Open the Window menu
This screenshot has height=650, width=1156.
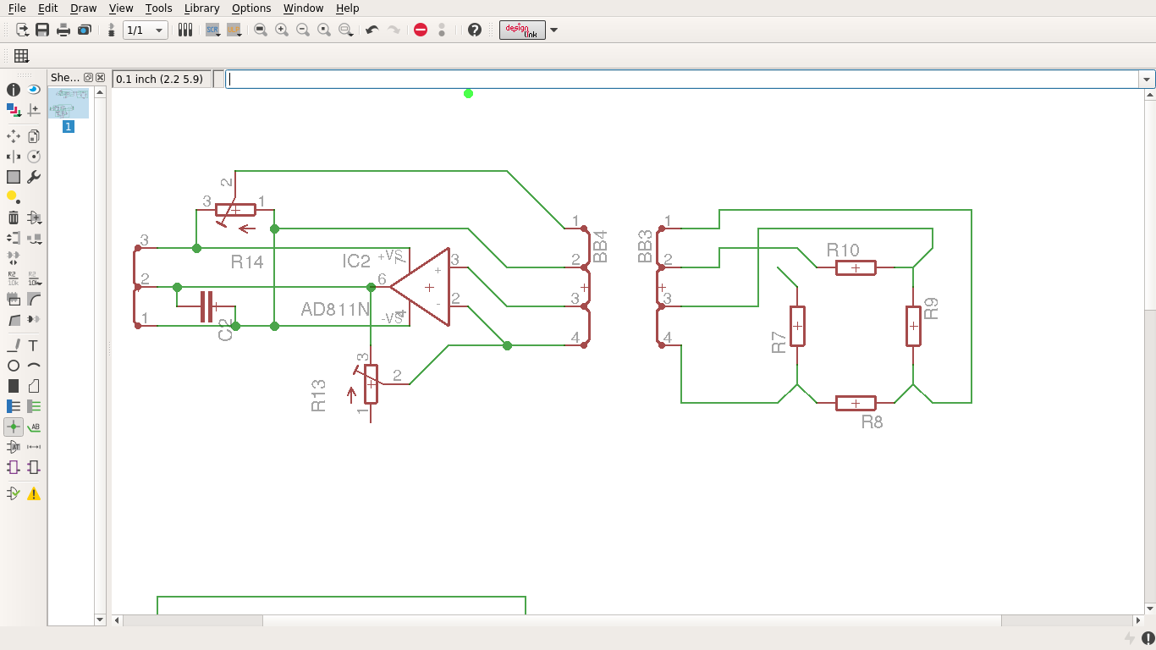tap(303, 8)
